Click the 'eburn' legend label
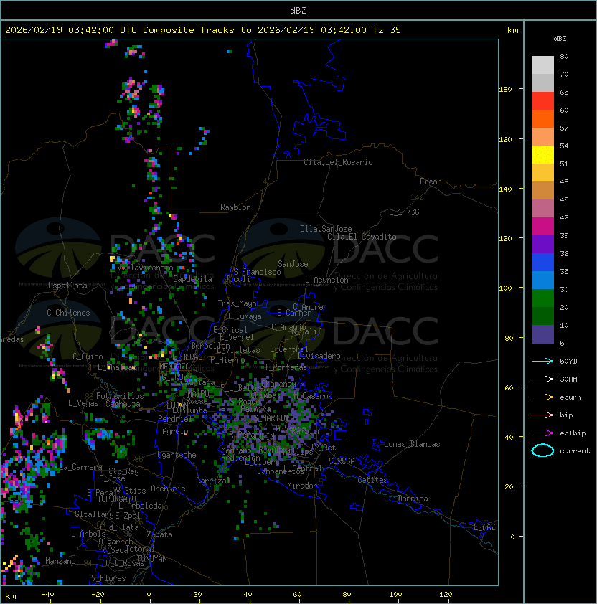This screenshot has width=597, height=604. pyautogui.click(x=570, y=397)
